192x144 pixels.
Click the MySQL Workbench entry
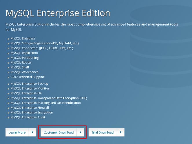point(25,72)
